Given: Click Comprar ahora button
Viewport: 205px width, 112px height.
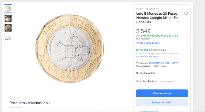Looking at the screenshot, I should (162, 93).
